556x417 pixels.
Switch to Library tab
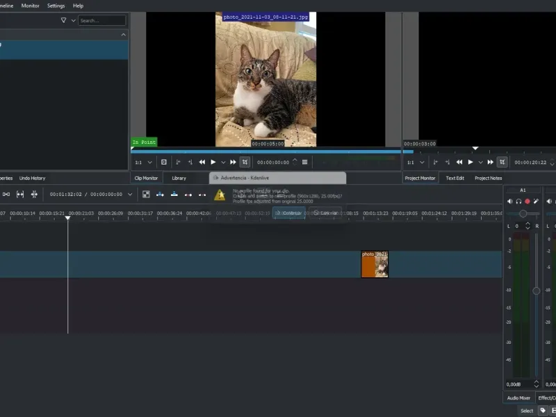[x=179, y=178]
